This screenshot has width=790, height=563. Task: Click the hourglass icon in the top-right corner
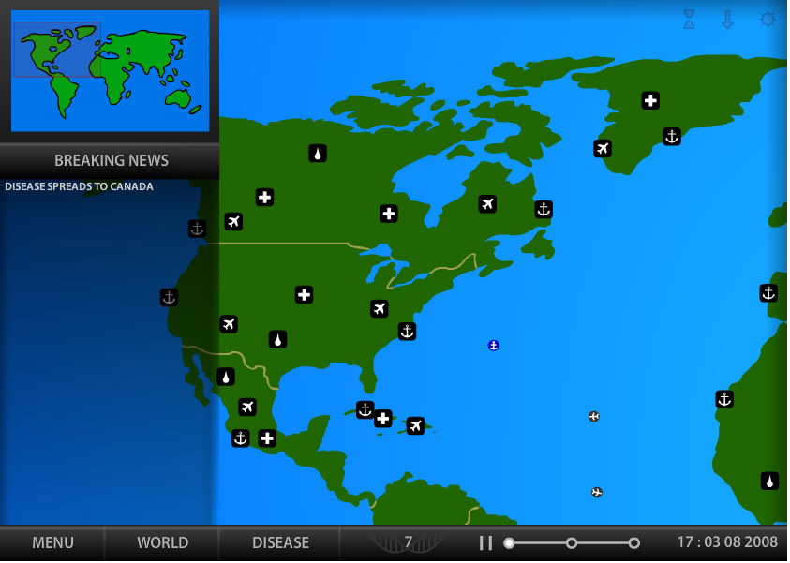tap(688, 19)
